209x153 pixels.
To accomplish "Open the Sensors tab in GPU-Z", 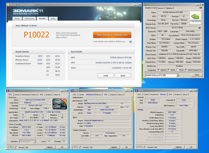I will [161, 8].
